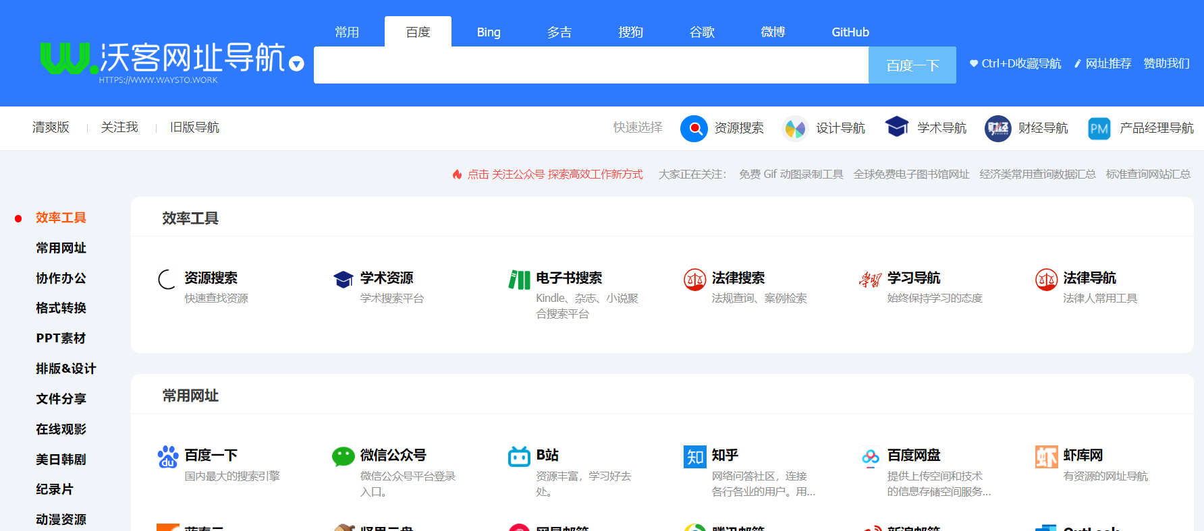
Task: Open 经济类常用查询数据汇总 link
Action: click(1037, 175)
